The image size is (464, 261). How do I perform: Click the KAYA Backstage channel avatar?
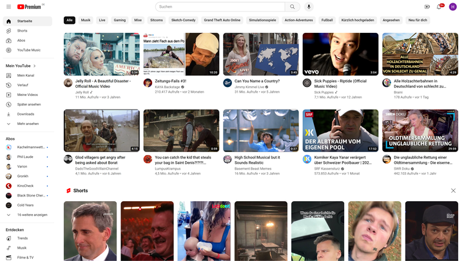point(148,83)
